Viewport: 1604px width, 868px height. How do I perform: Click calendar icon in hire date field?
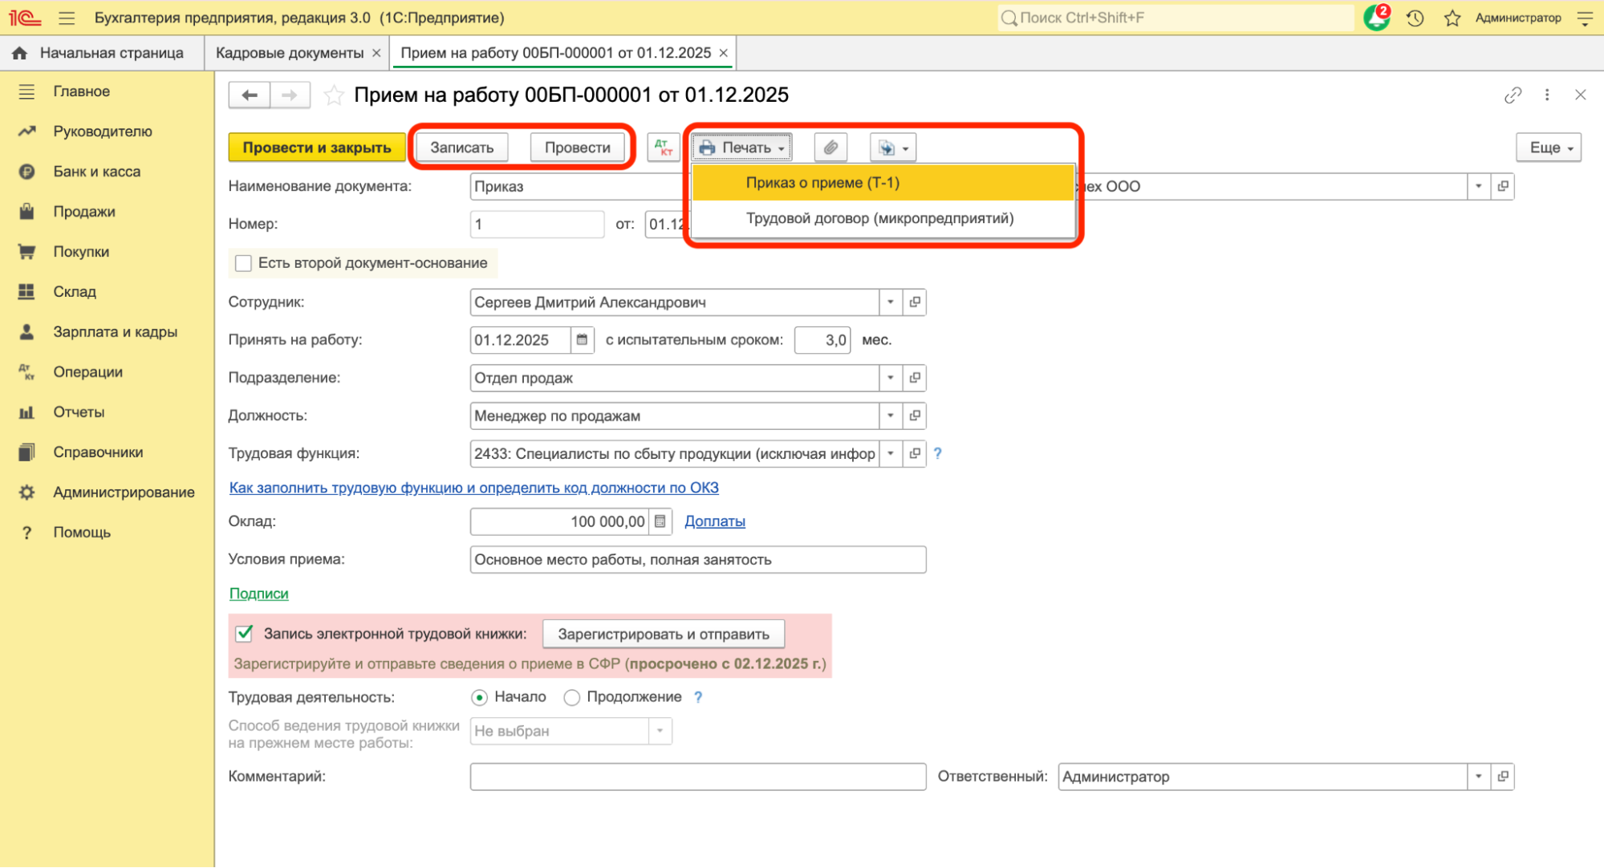click(582, 340)
